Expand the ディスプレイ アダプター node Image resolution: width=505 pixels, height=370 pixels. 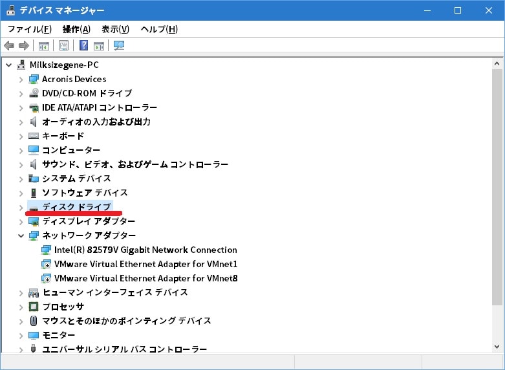click(x=21, y=222)
